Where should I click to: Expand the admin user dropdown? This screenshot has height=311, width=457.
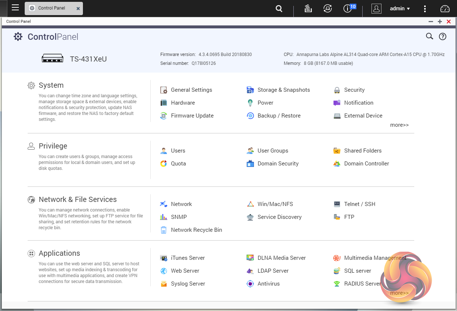click(x=400, y=8)
